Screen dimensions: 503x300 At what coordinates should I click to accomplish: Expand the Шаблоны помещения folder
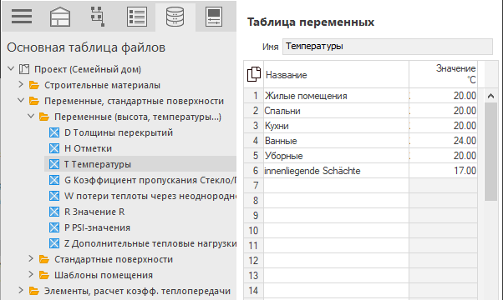pos(31,274)
